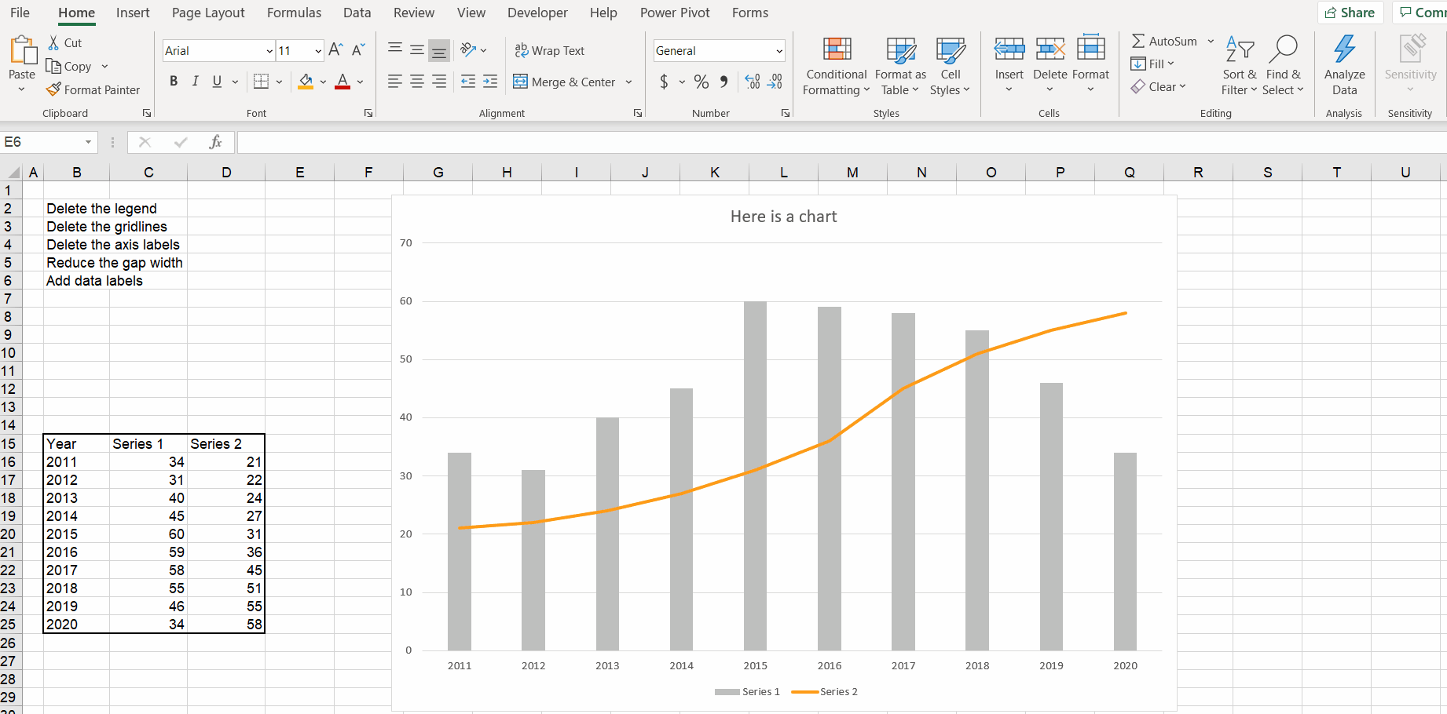The image size is (1447, 714).
Task: Launch Analyze Data
Action: [1345, 66]
